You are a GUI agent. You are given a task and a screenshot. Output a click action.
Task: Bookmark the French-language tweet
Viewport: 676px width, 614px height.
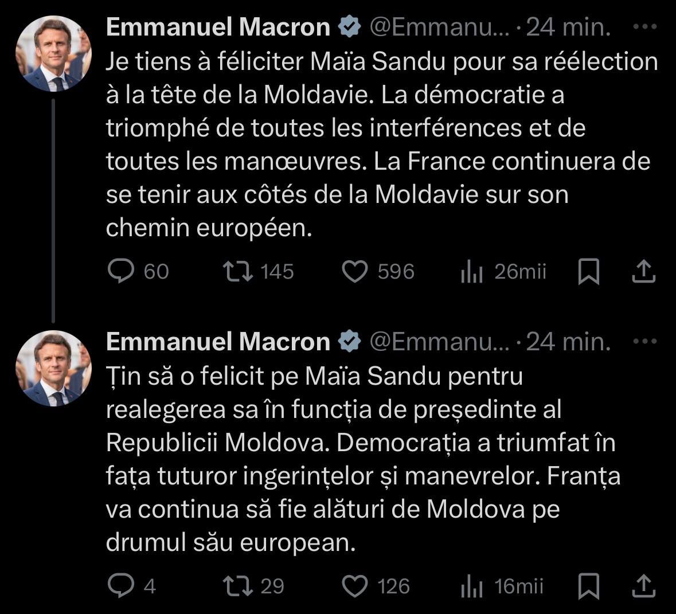(x=589, y=272)
